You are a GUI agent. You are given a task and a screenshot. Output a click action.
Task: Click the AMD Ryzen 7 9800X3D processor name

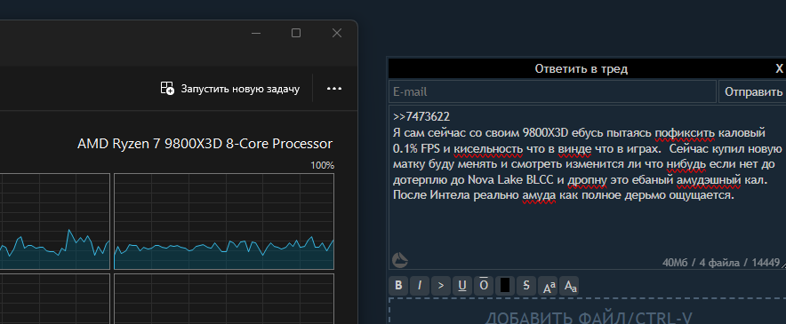205,144
